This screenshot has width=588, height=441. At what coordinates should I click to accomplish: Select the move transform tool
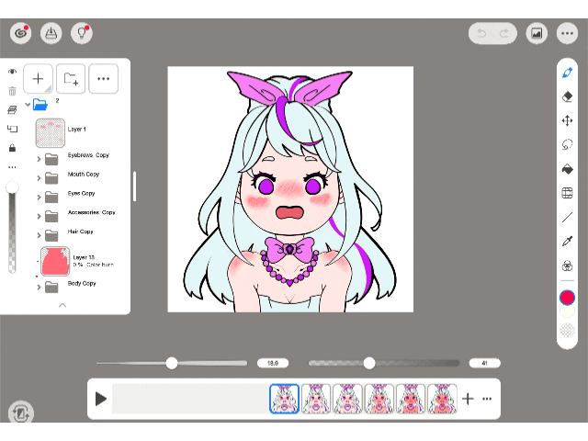pyautogui.click(x=568, y=120)
